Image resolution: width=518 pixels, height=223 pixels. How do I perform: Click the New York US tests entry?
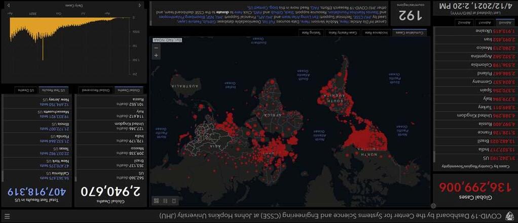click(x=37, y=163)
